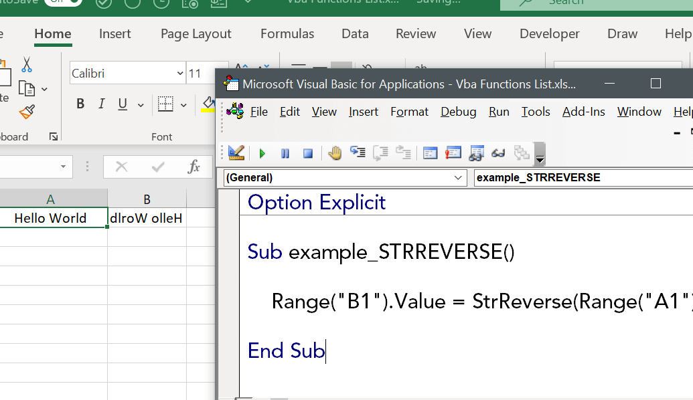
Task: Open the Add-Ins menu in VBA
Action: coord(583,112)
